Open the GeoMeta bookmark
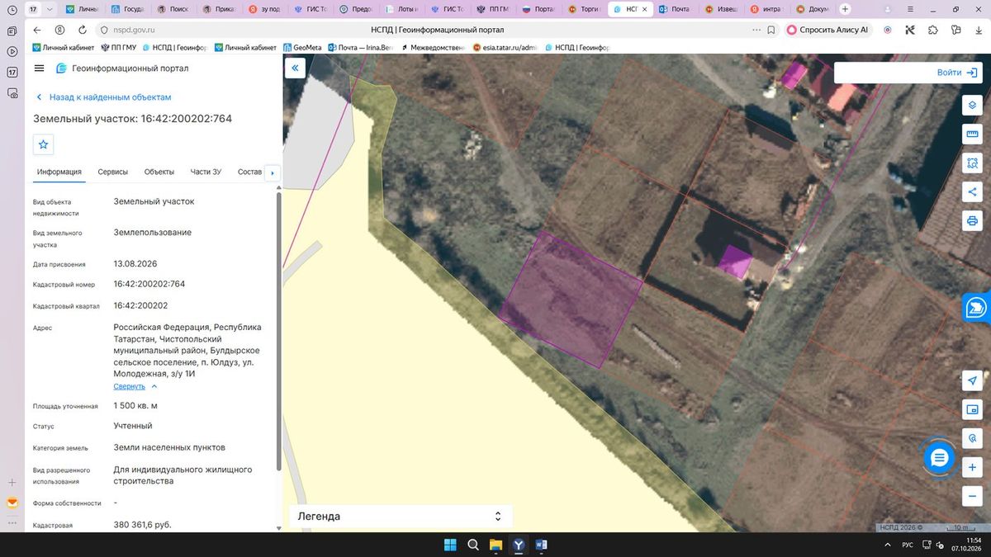This screenshot has width=991, height=557. (x=301, y=48)
